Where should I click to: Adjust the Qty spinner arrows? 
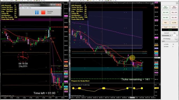[177, 35]
